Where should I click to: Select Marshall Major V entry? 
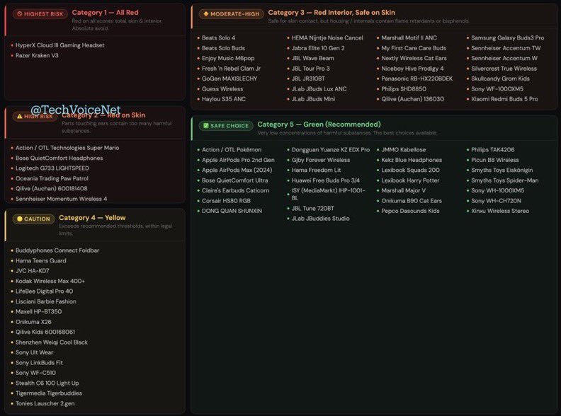[404, 190]
